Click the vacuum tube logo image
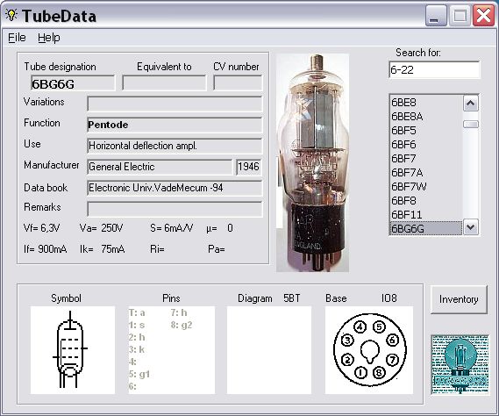The height and width of the screenshot is (416, 499). coord(460,364)
